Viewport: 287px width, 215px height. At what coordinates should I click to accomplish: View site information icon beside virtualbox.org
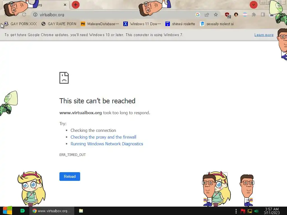point(35,15)
